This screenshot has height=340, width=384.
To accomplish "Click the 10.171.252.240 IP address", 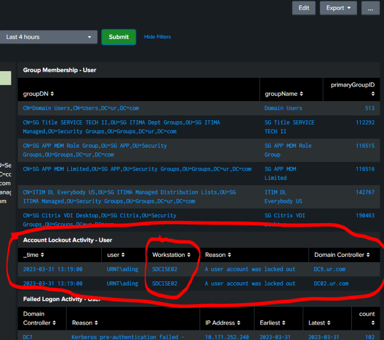I will coord(227,337).
